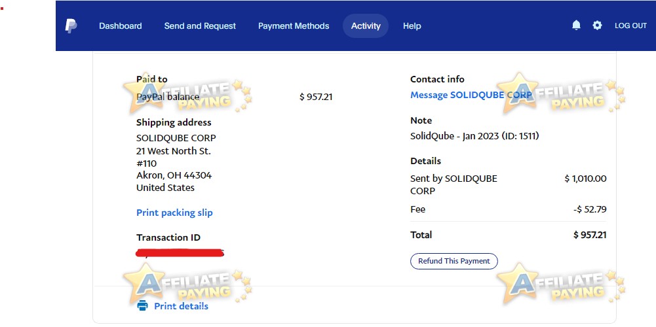Click LOG OUT in header
The image size is (656, 327).
(630, 26)
